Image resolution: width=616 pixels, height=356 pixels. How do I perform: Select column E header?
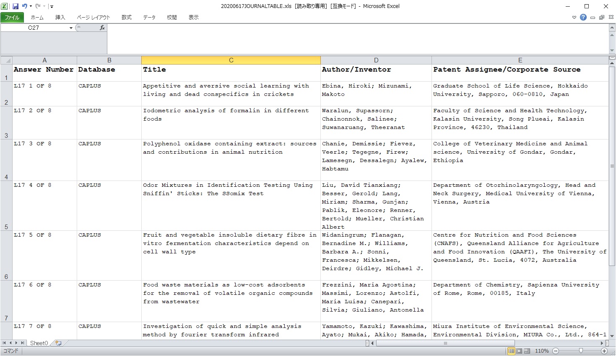520,60
